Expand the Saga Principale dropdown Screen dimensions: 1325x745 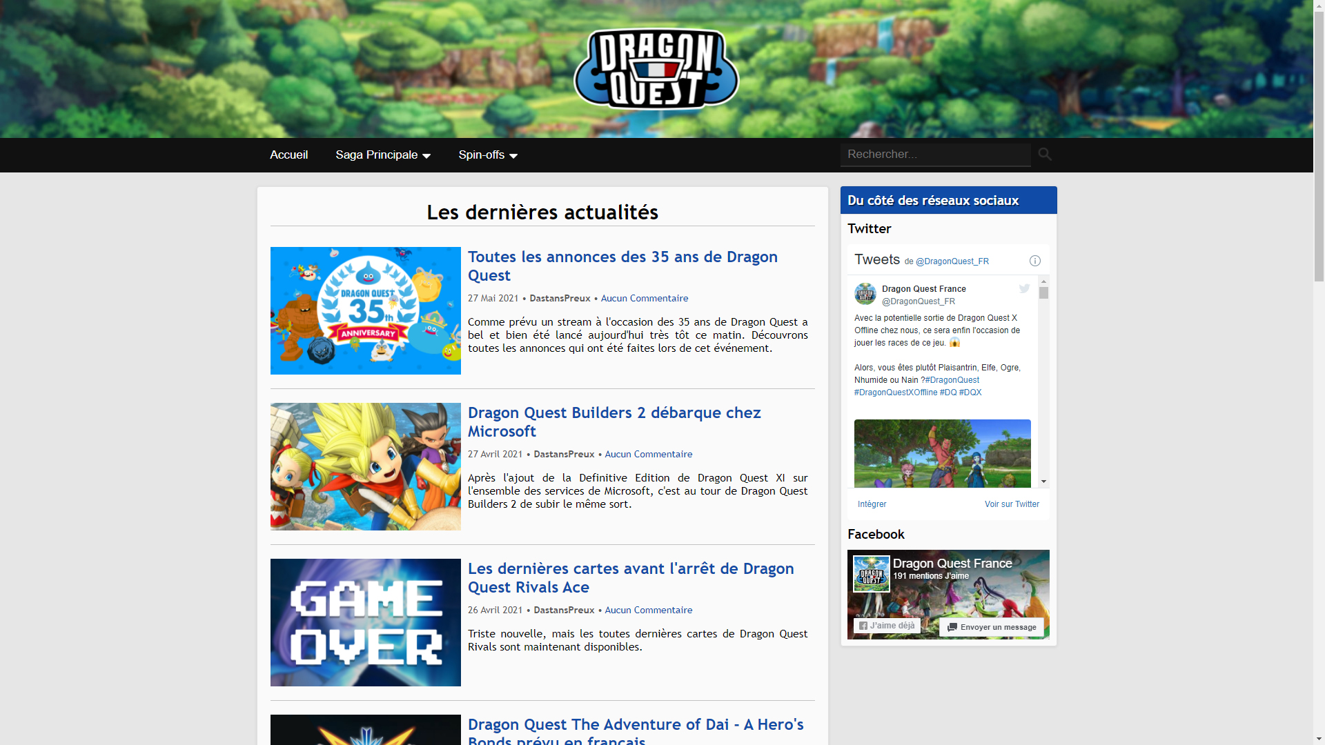[383, 155]
